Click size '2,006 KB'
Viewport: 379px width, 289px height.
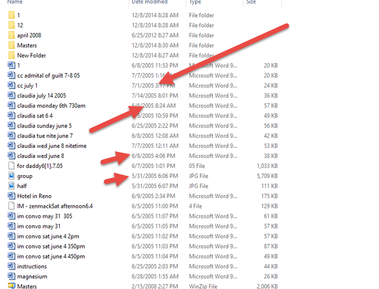coord(267,287)
